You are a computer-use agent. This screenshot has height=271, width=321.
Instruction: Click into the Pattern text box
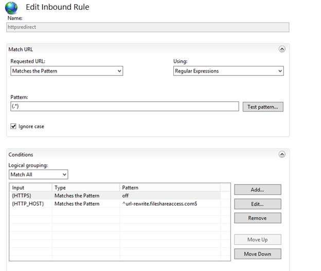[124, 106]
